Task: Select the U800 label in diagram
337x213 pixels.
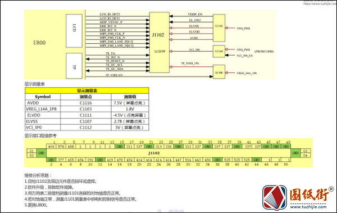Action: click(39, 43)
